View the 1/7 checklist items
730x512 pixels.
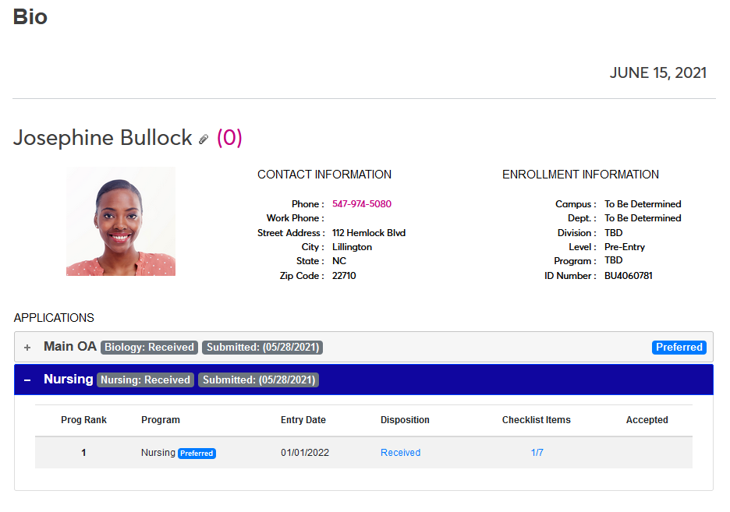click(537, 452)
